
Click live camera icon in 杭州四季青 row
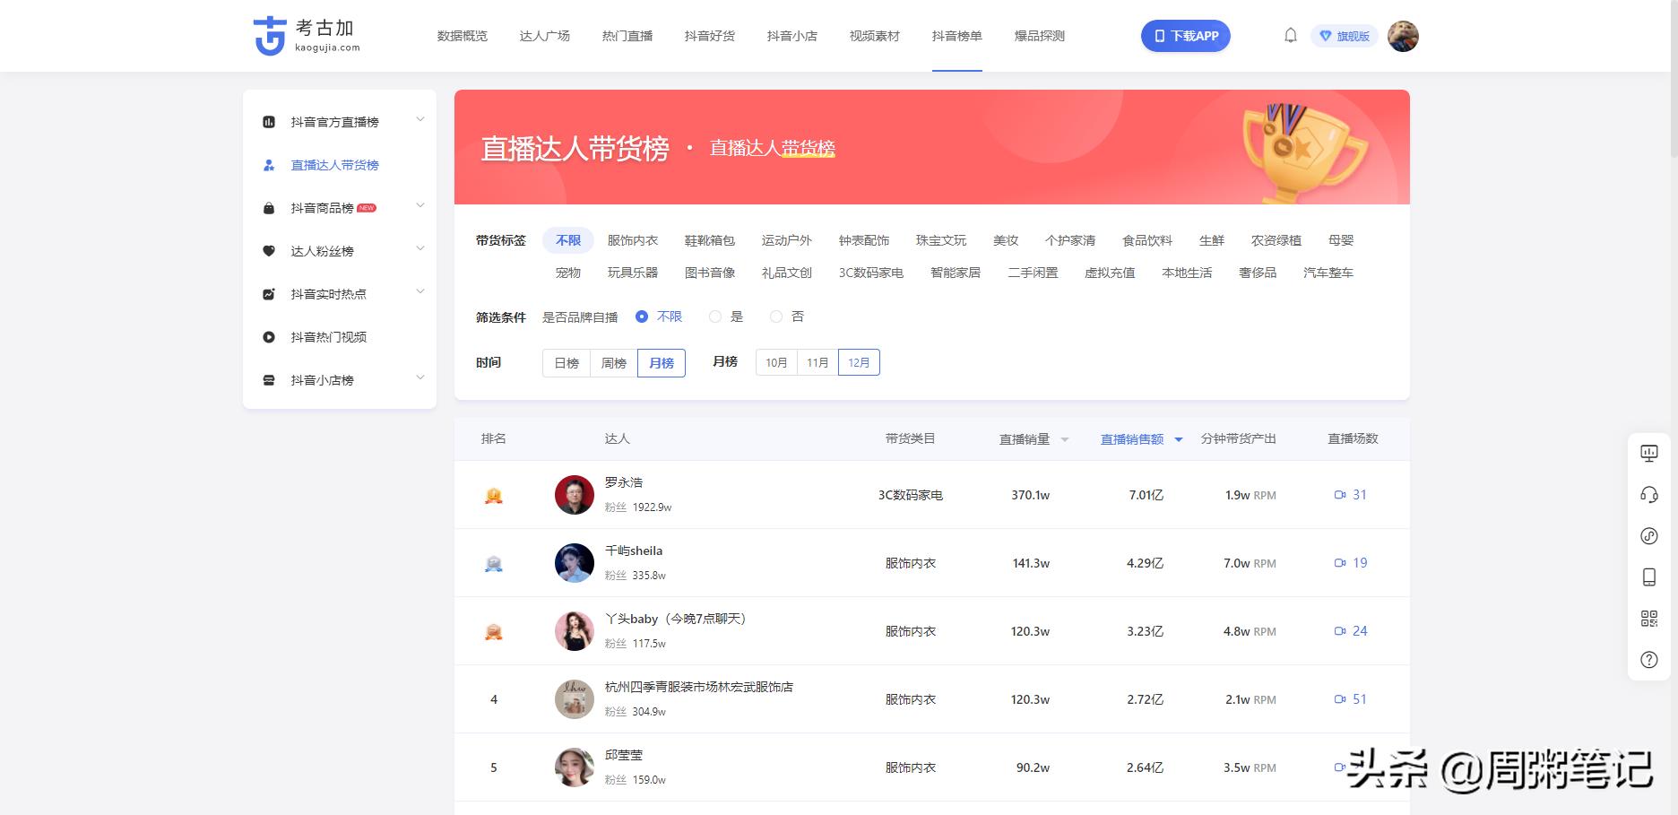[1340, 699]
